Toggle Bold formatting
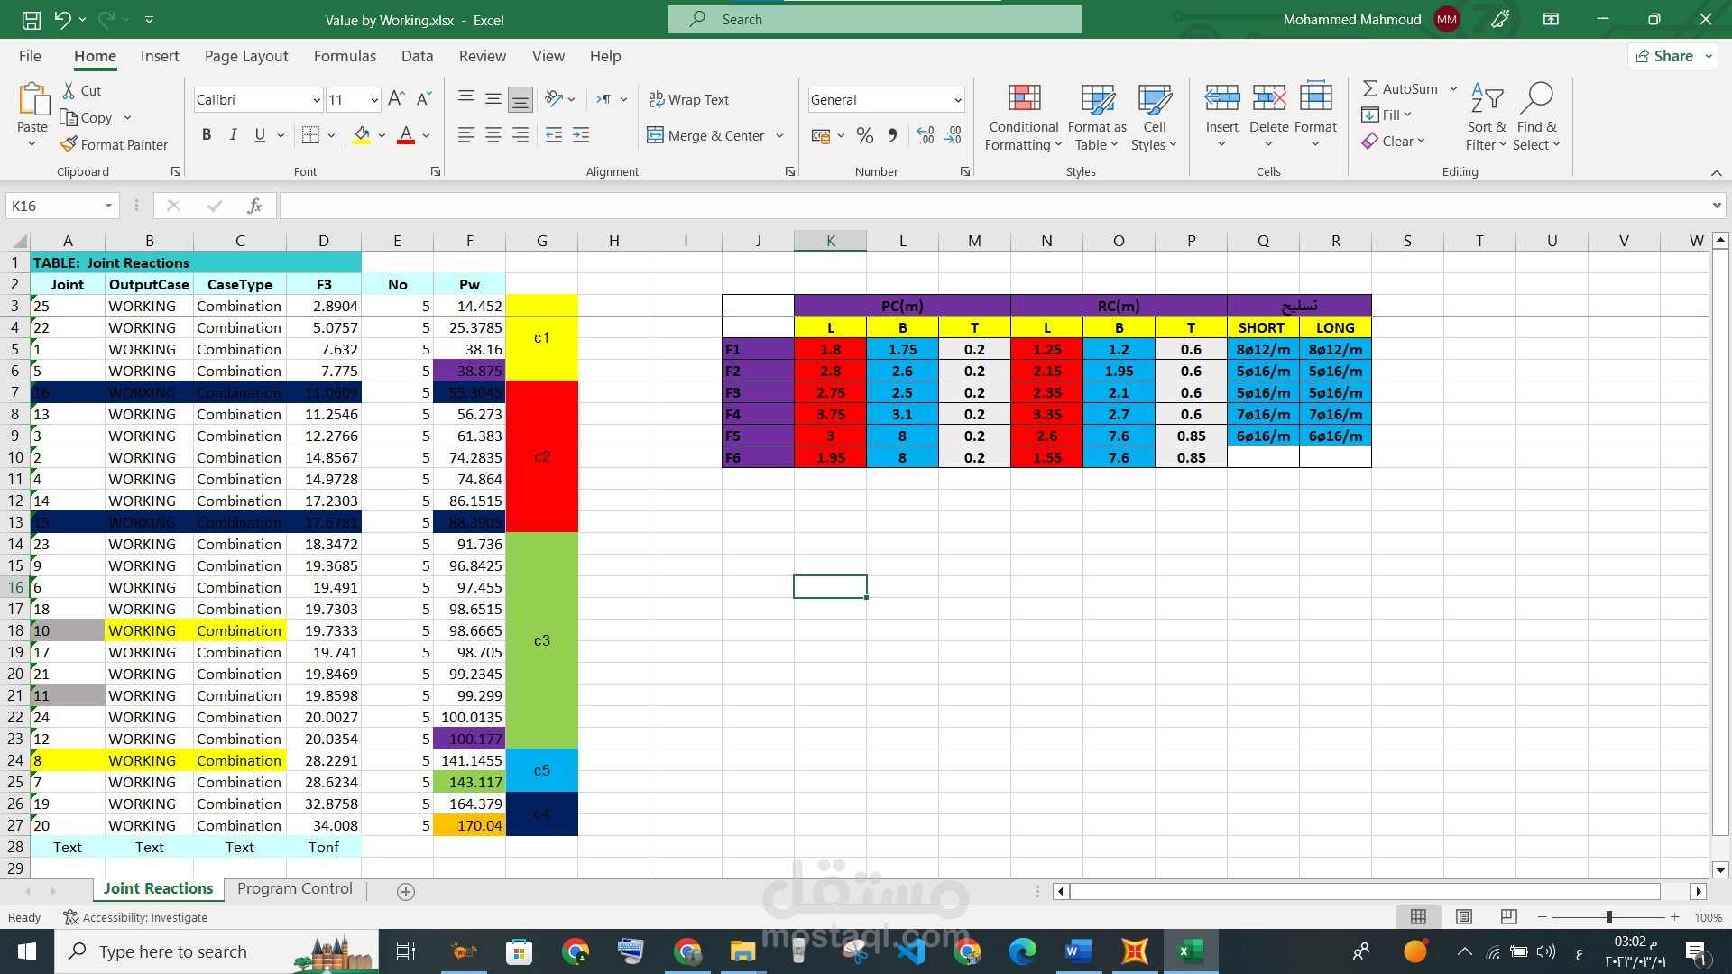Image resolution: width=1732 pixels, height=974 pixels. (x=207, y=135)
